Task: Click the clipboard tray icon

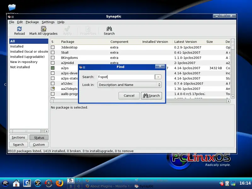Action: [227, 183]
